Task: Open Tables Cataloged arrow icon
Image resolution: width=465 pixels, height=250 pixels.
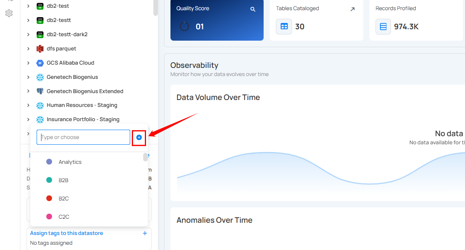Action: pos(352,9)
